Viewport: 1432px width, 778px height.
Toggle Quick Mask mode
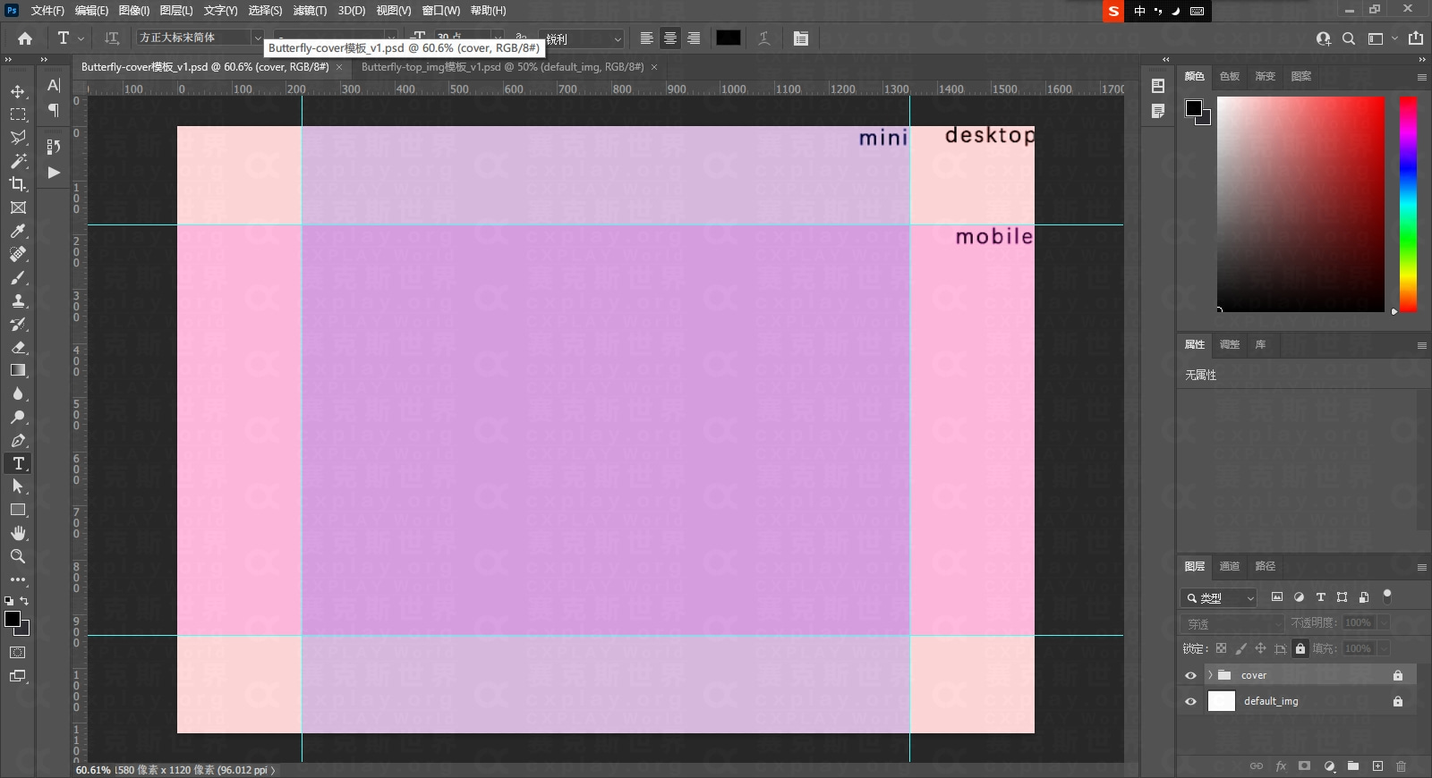point(18,653)
